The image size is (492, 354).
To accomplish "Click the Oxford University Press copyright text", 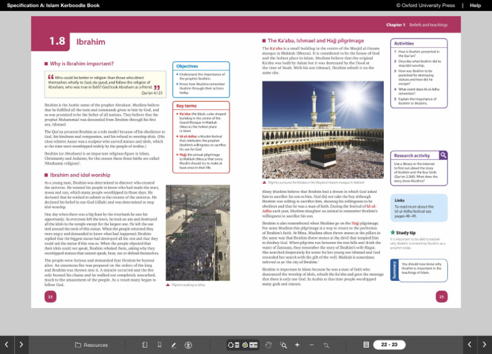I will (425, 5).
